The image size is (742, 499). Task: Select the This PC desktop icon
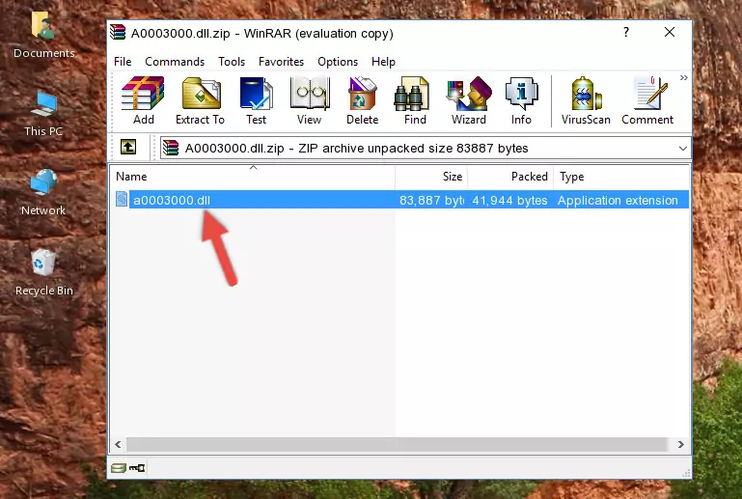[43, 114]
